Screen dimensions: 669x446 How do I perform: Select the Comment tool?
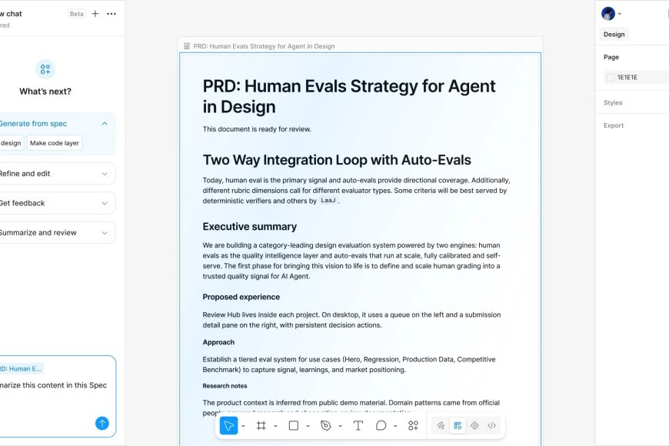pos(381,425)
